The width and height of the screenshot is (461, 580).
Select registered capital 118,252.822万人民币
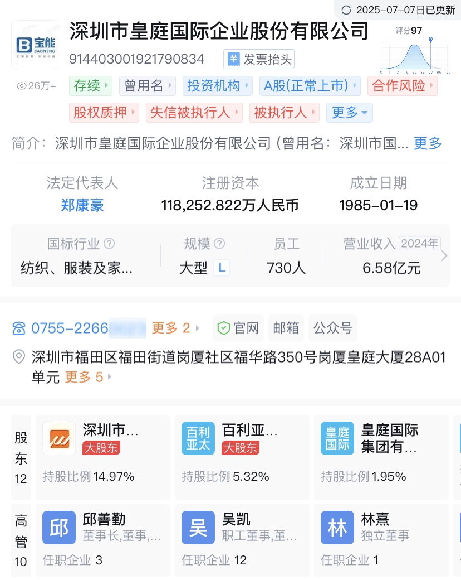pyautogui.click(x=230, y=205)
